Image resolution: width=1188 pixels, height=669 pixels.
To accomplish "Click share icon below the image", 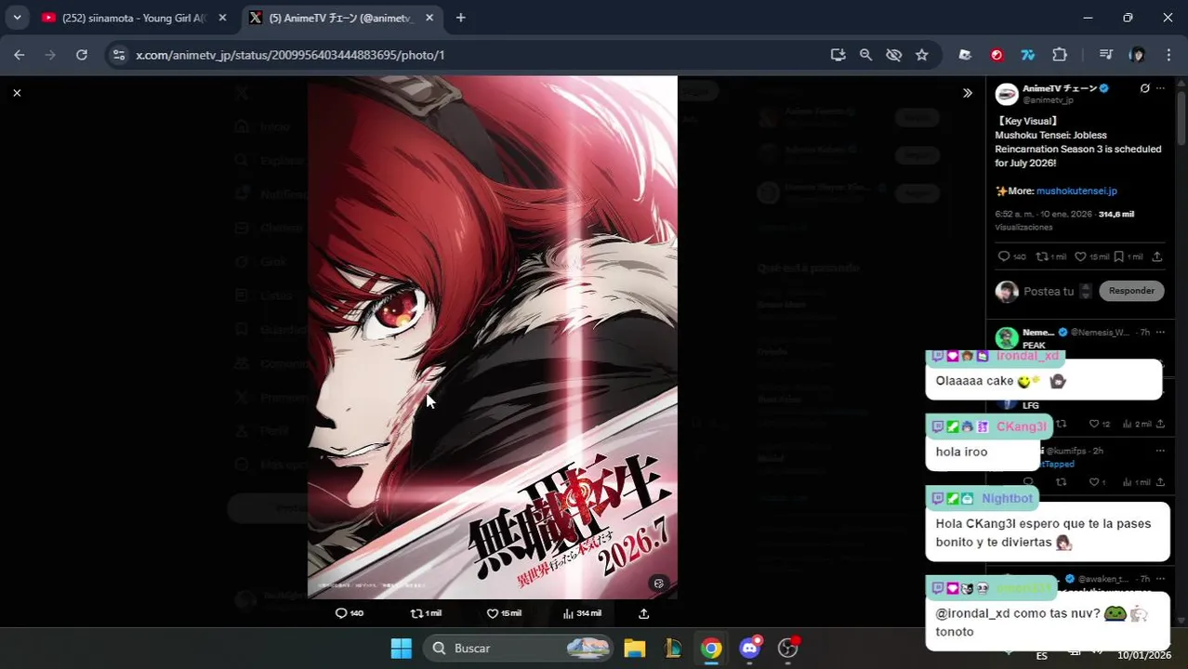I will (x=643, y=613).
